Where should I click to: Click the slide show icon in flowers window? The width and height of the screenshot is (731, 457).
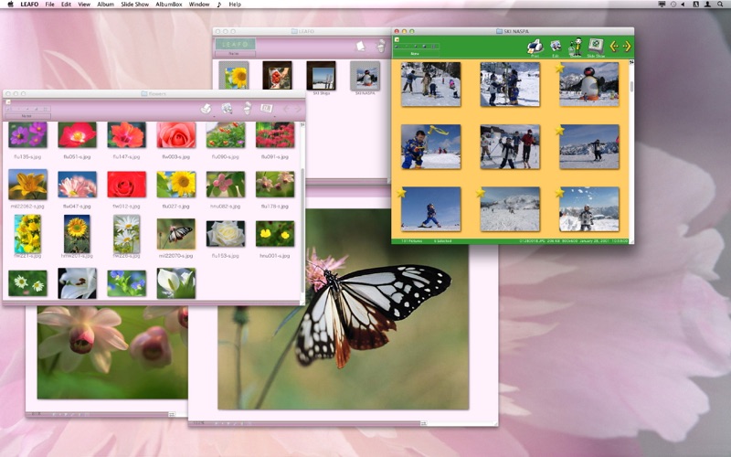tap(267, 108)
